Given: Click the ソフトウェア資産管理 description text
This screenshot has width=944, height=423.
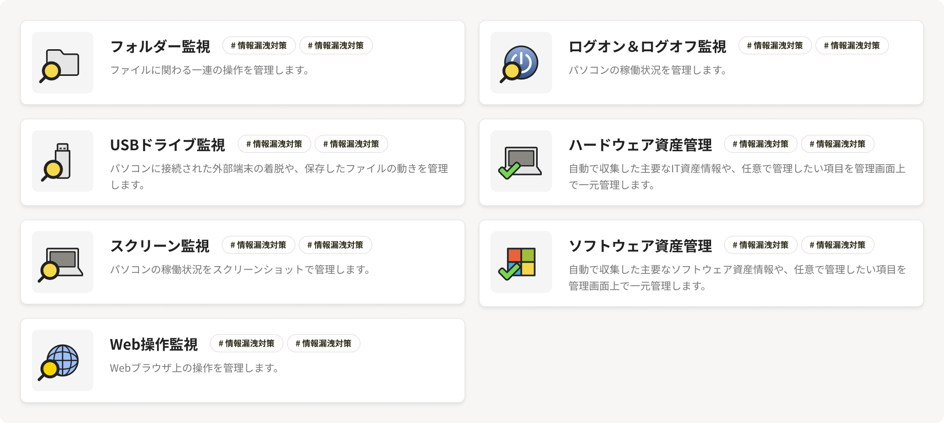Looking at the screenshot, I should pos(737,277).
